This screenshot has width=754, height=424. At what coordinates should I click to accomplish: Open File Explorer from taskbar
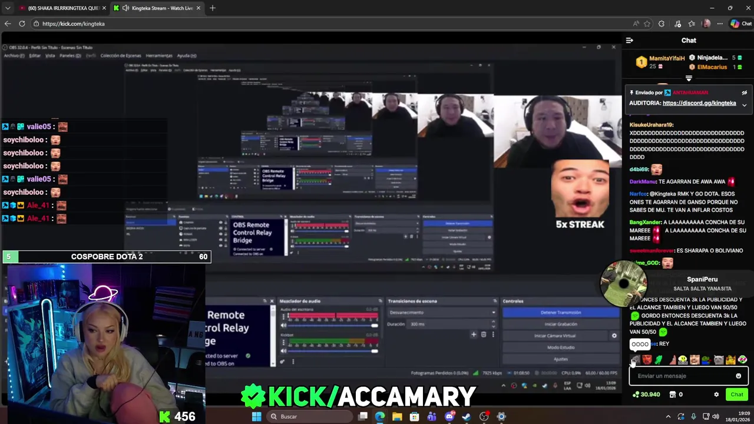tap(397, 416)
